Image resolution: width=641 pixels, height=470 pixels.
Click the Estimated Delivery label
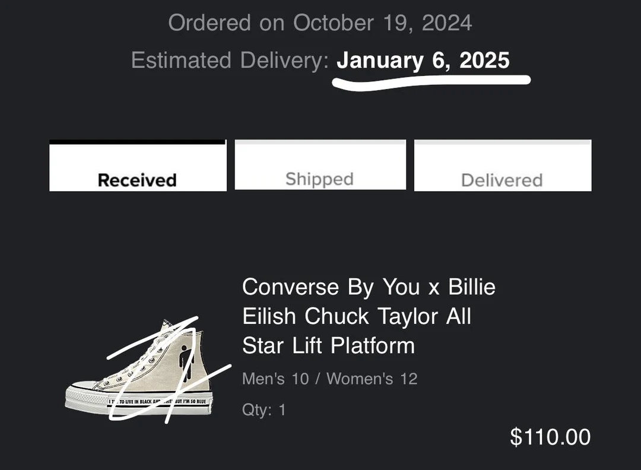click(x=229, y=59)
